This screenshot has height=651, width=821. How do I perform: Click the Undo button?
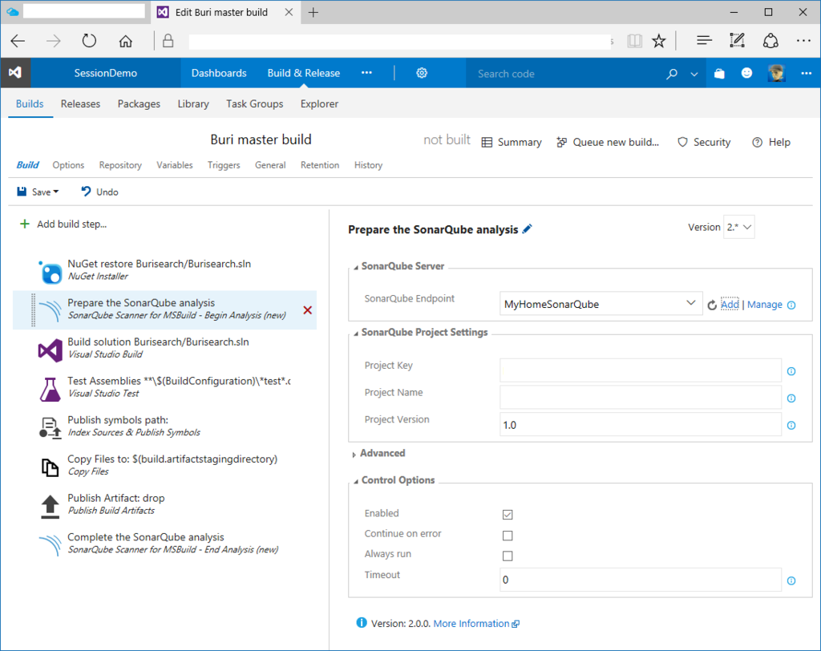click(x=99, y=192)
